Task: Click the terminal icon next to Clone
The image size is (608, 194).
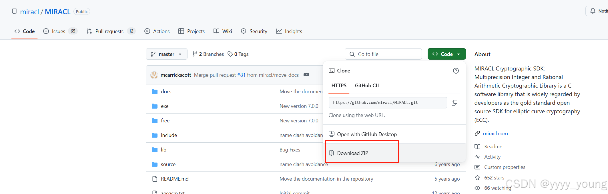Action: click(332, 70)
